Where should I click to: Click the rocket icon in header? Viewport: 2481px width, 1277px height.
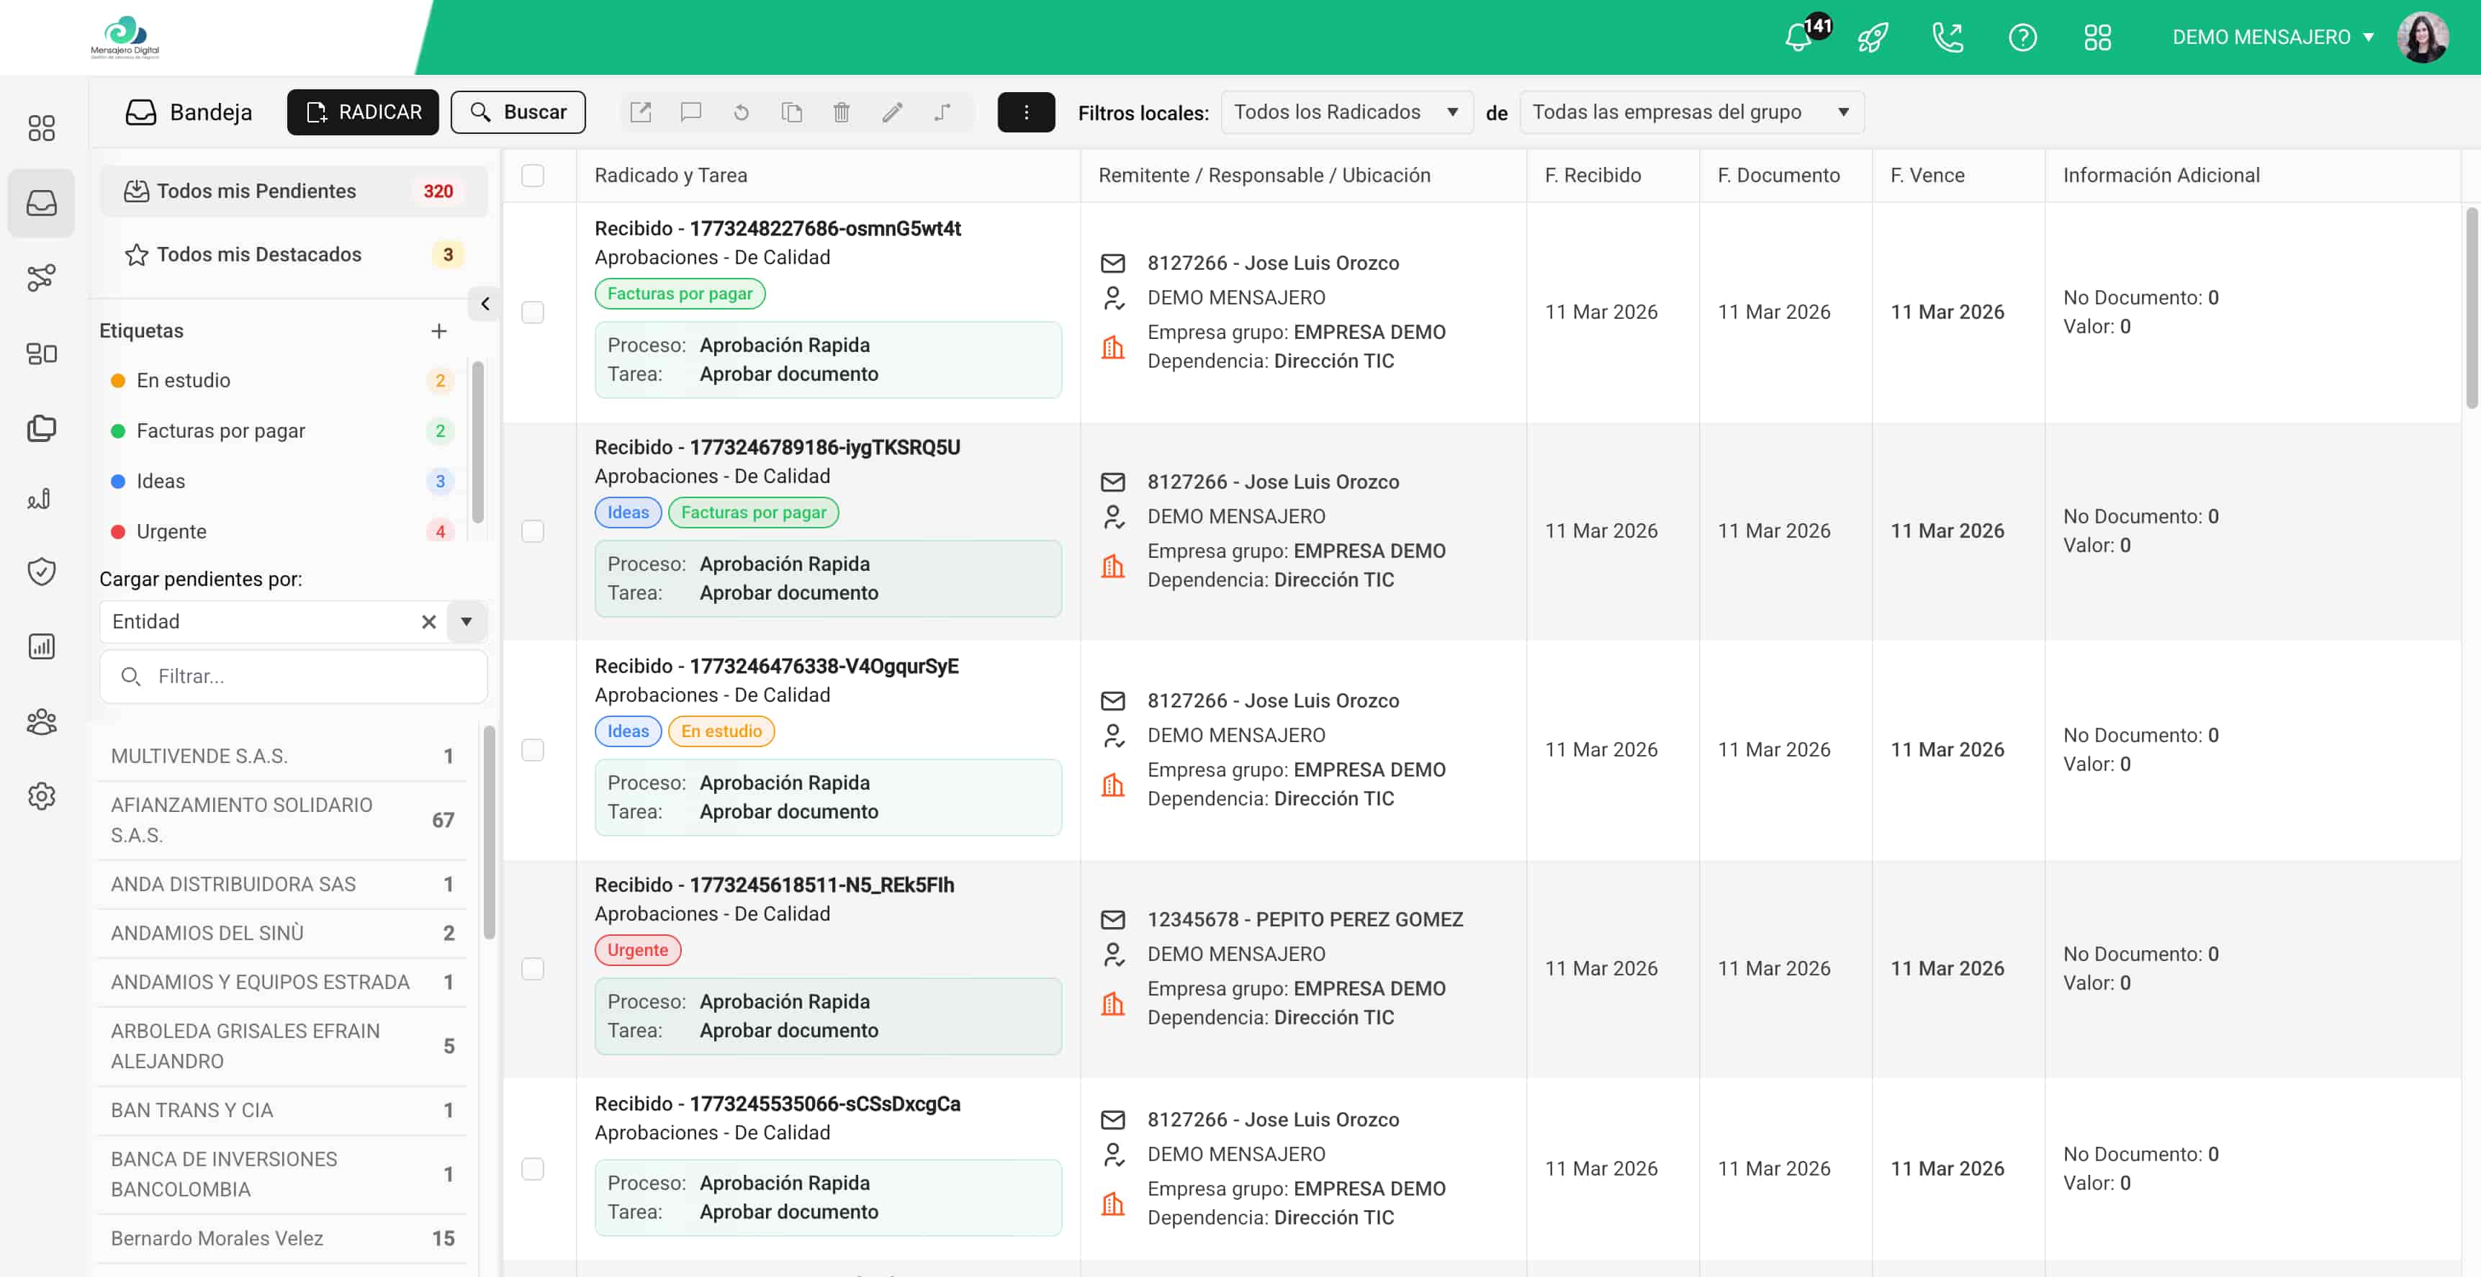tap(1873, 37)
